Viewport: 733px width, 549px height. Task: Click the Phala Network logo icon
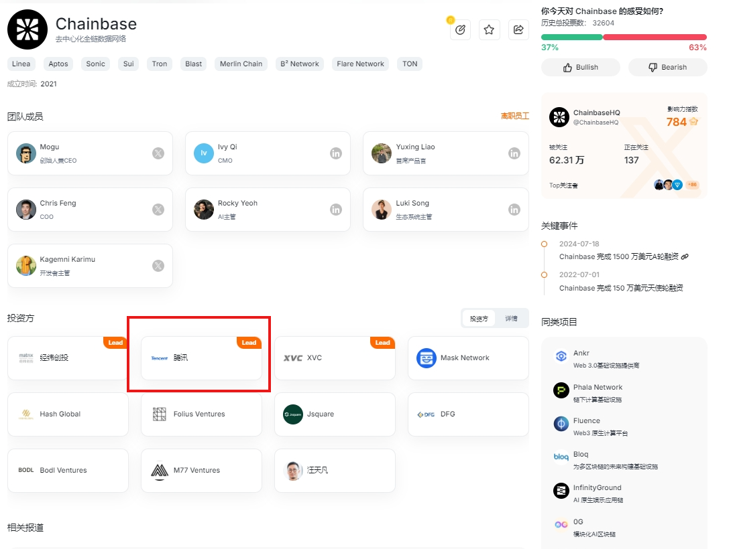click(561, 390)
